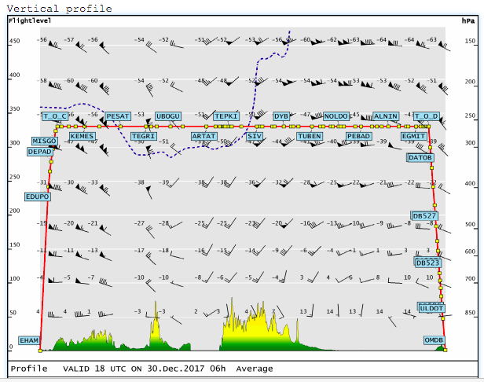Click the 450 flight level tick label
The width and height of the screenshot is (484, 382).
point(14,41)
